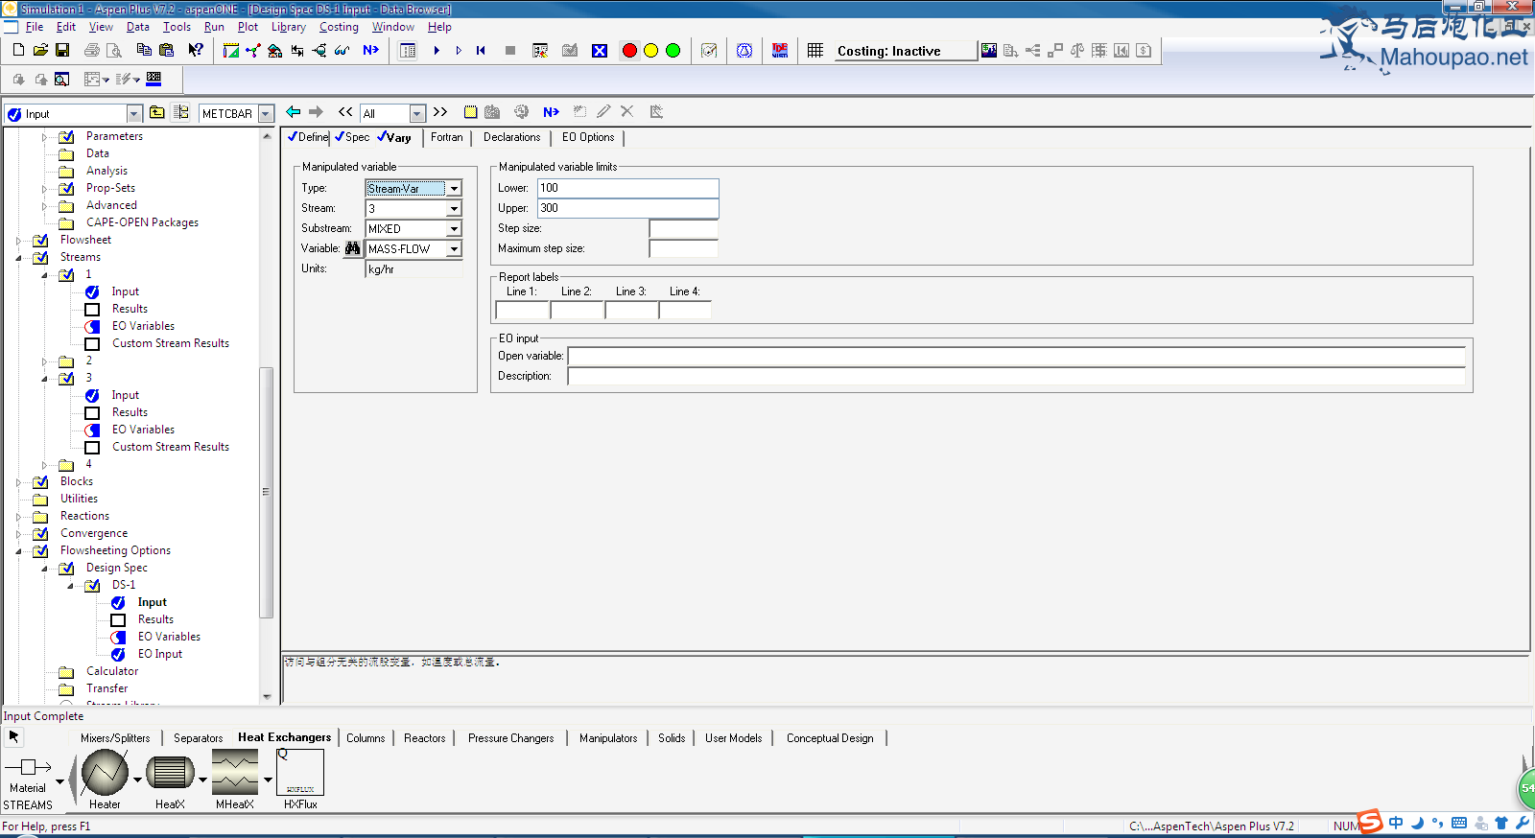
Task: Copy selection with the copy icon
Action: [x=144, y=50]
